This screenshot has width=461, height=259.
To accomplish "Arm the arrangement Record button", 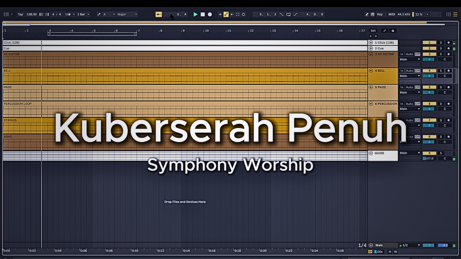I will click(210, 14).
